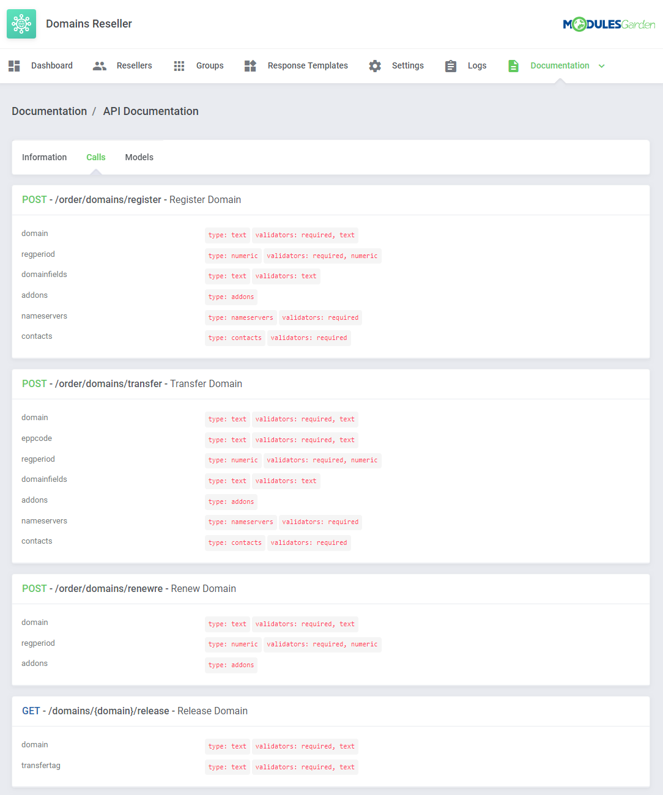Screen dimensions: 663x795
Task: Click the Groups grid icon
Action: [x=179, y=66]
